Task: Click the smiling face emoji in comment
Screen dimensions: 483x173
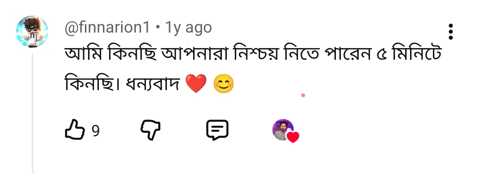Action: [x=224, y=84]
